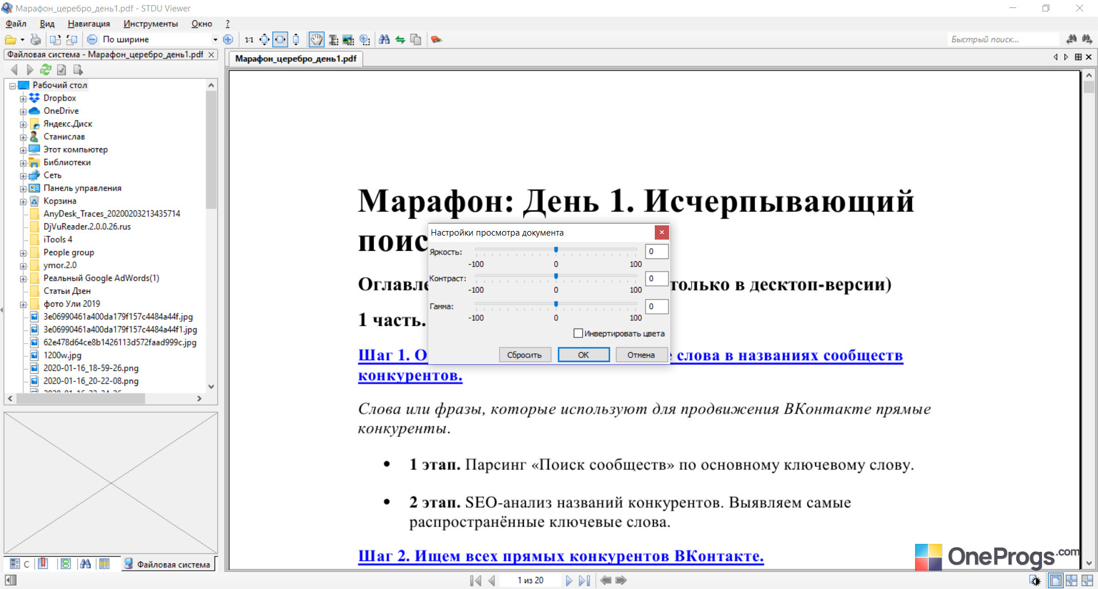Zoom in with the plus button
Screen dimensions: 1098x589
click(x=228, y=39)
